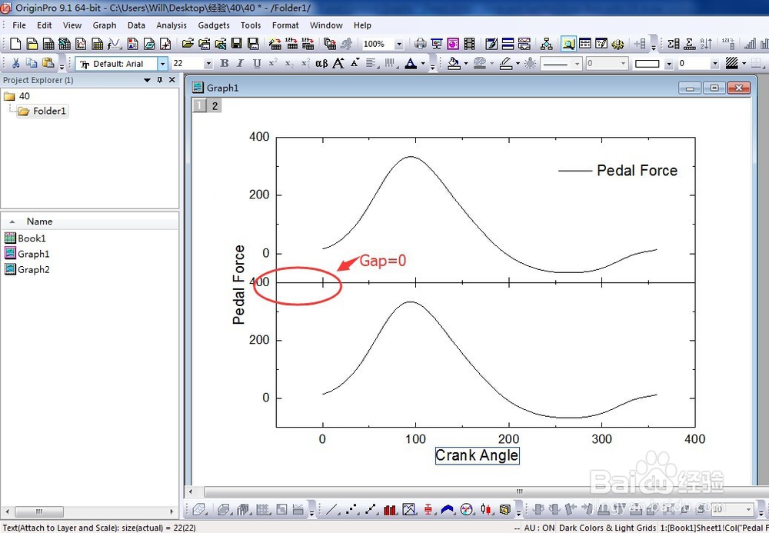Open the fill color dropdown arrow
This screenshot has height=533, width=769.
465,63
